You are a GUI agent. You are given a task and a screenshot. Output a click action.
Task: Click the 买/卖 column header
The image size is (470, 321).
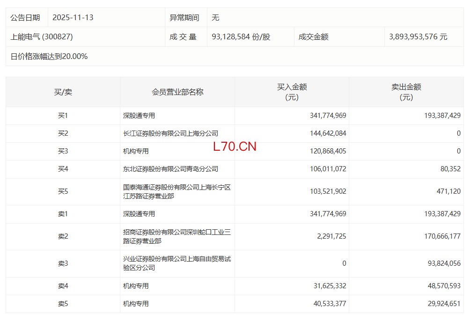tap(63, 92)
